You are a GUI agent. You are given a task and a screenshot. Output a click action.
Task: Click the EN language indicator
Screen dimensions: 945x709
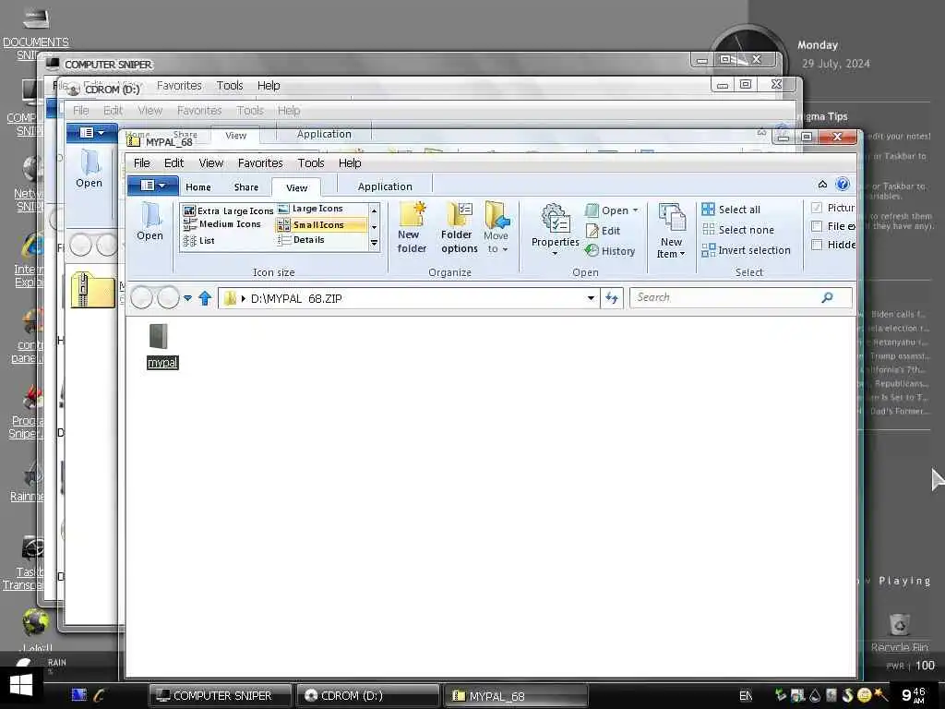pos(746,696)
